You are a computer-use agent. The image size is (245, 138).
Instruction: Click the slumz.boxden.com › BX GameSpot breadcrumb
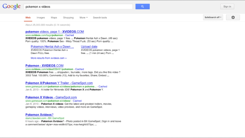click(x=45, y=118)
